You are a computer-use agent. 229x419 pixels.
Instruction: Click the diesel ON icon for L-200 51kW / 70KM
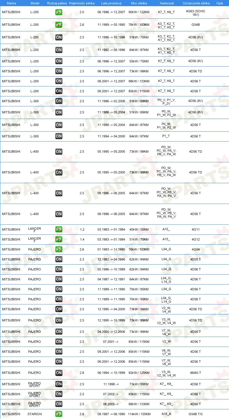pyautogui.click(x=59, y=37)
